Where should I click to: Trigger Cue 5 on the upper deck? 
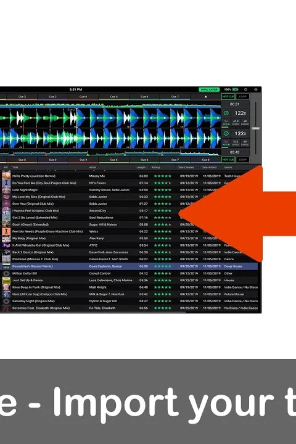pyautogui.click(x=114, y=97)
